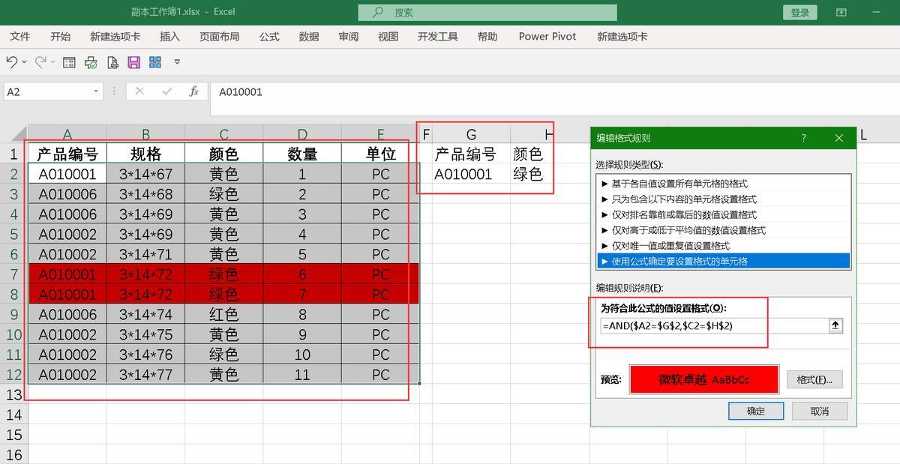Select rule type 仅对高于或低于平均值的数值设置格式
Screen dimensions: 900x464
click(x=724, y=230)
